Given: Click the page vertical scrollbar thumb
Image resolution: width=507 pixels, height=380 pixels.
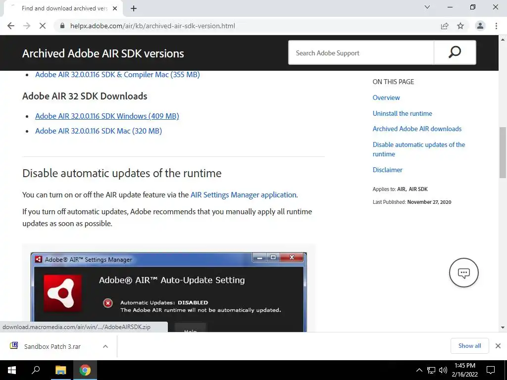Looking at the screenshot, I should click(503, 152).
